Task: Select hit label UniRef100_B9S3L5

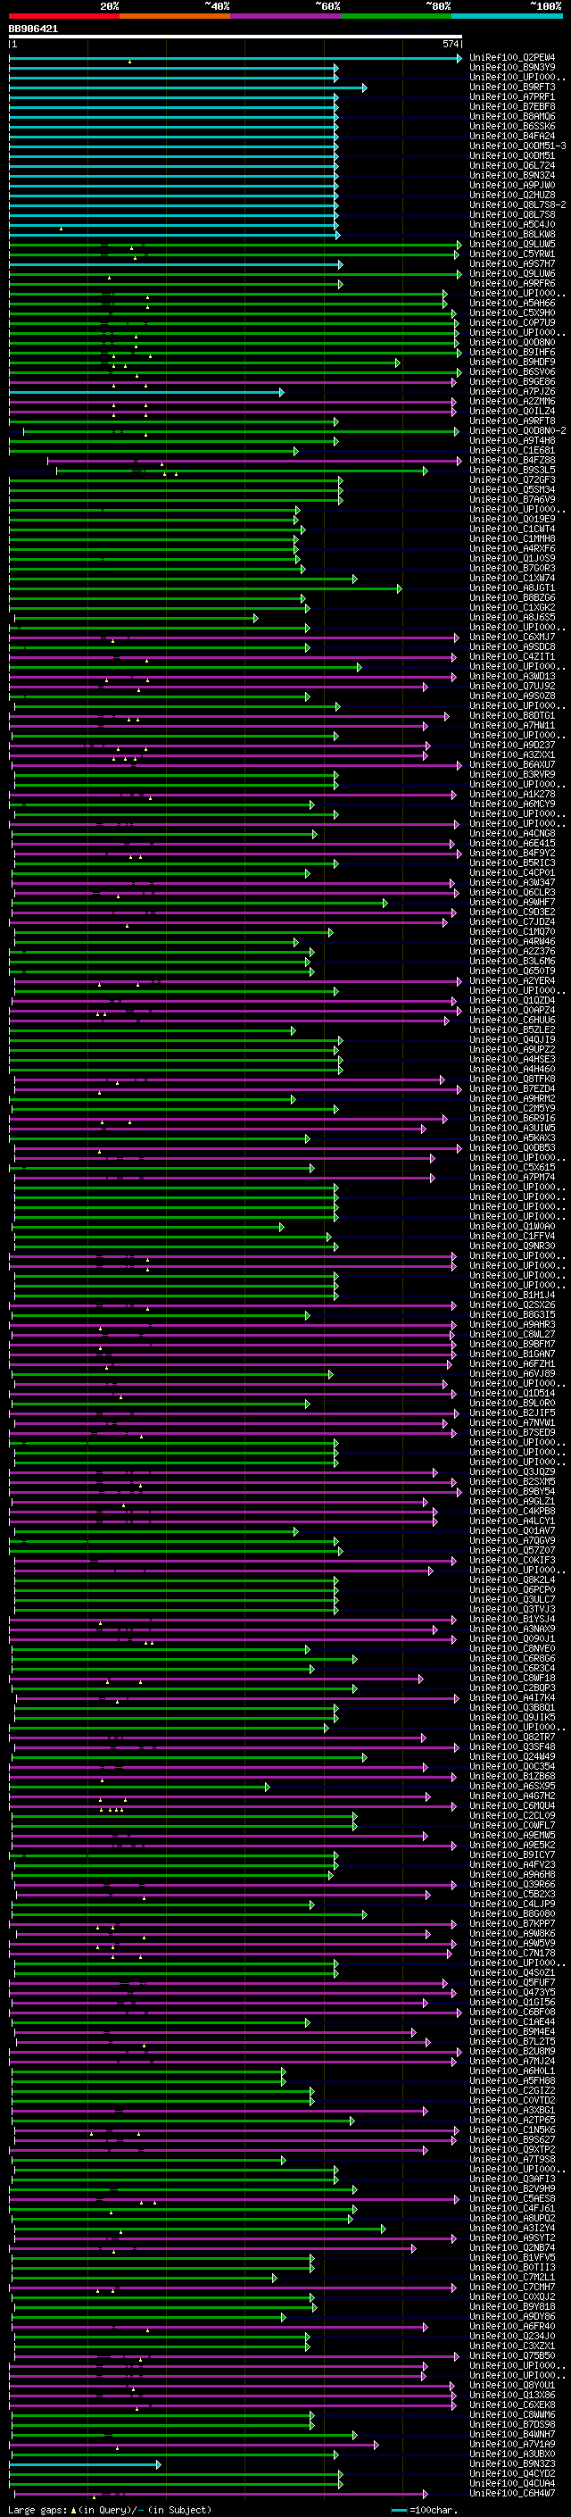Action: pos(512,470)
